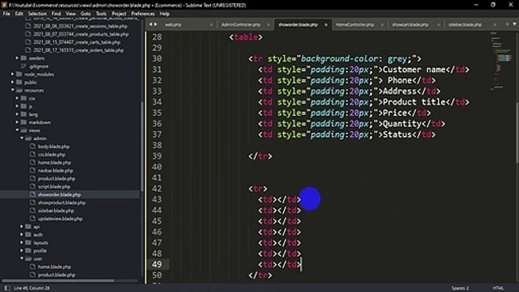Image resolution: width=519 pixels, height=292 pixels.
Task: Open the Selection menu
Action: [x=37, y=13]
